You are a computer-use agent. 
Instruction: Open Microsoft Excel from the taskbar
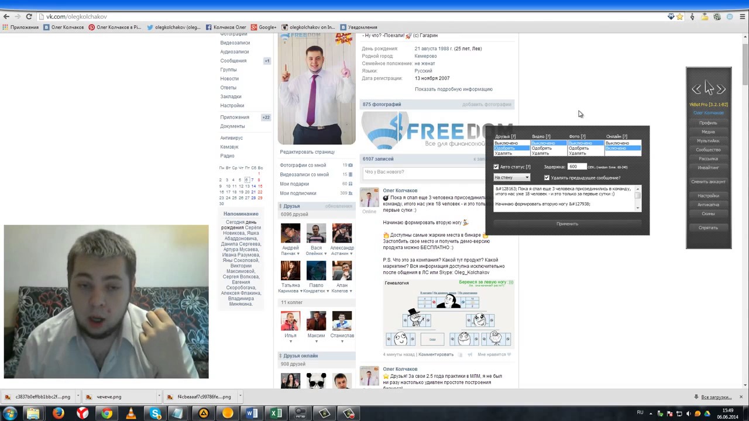tap(276, 413)
